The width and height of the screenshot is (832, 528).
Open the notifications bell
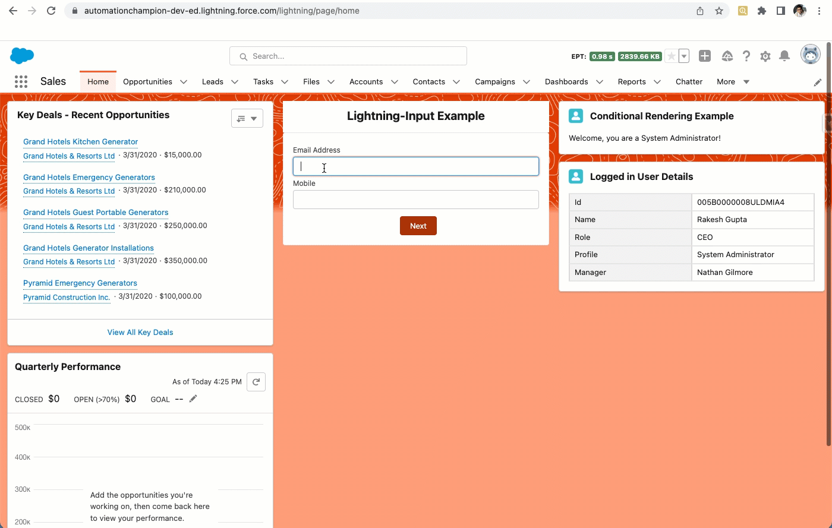pos(784,56)
